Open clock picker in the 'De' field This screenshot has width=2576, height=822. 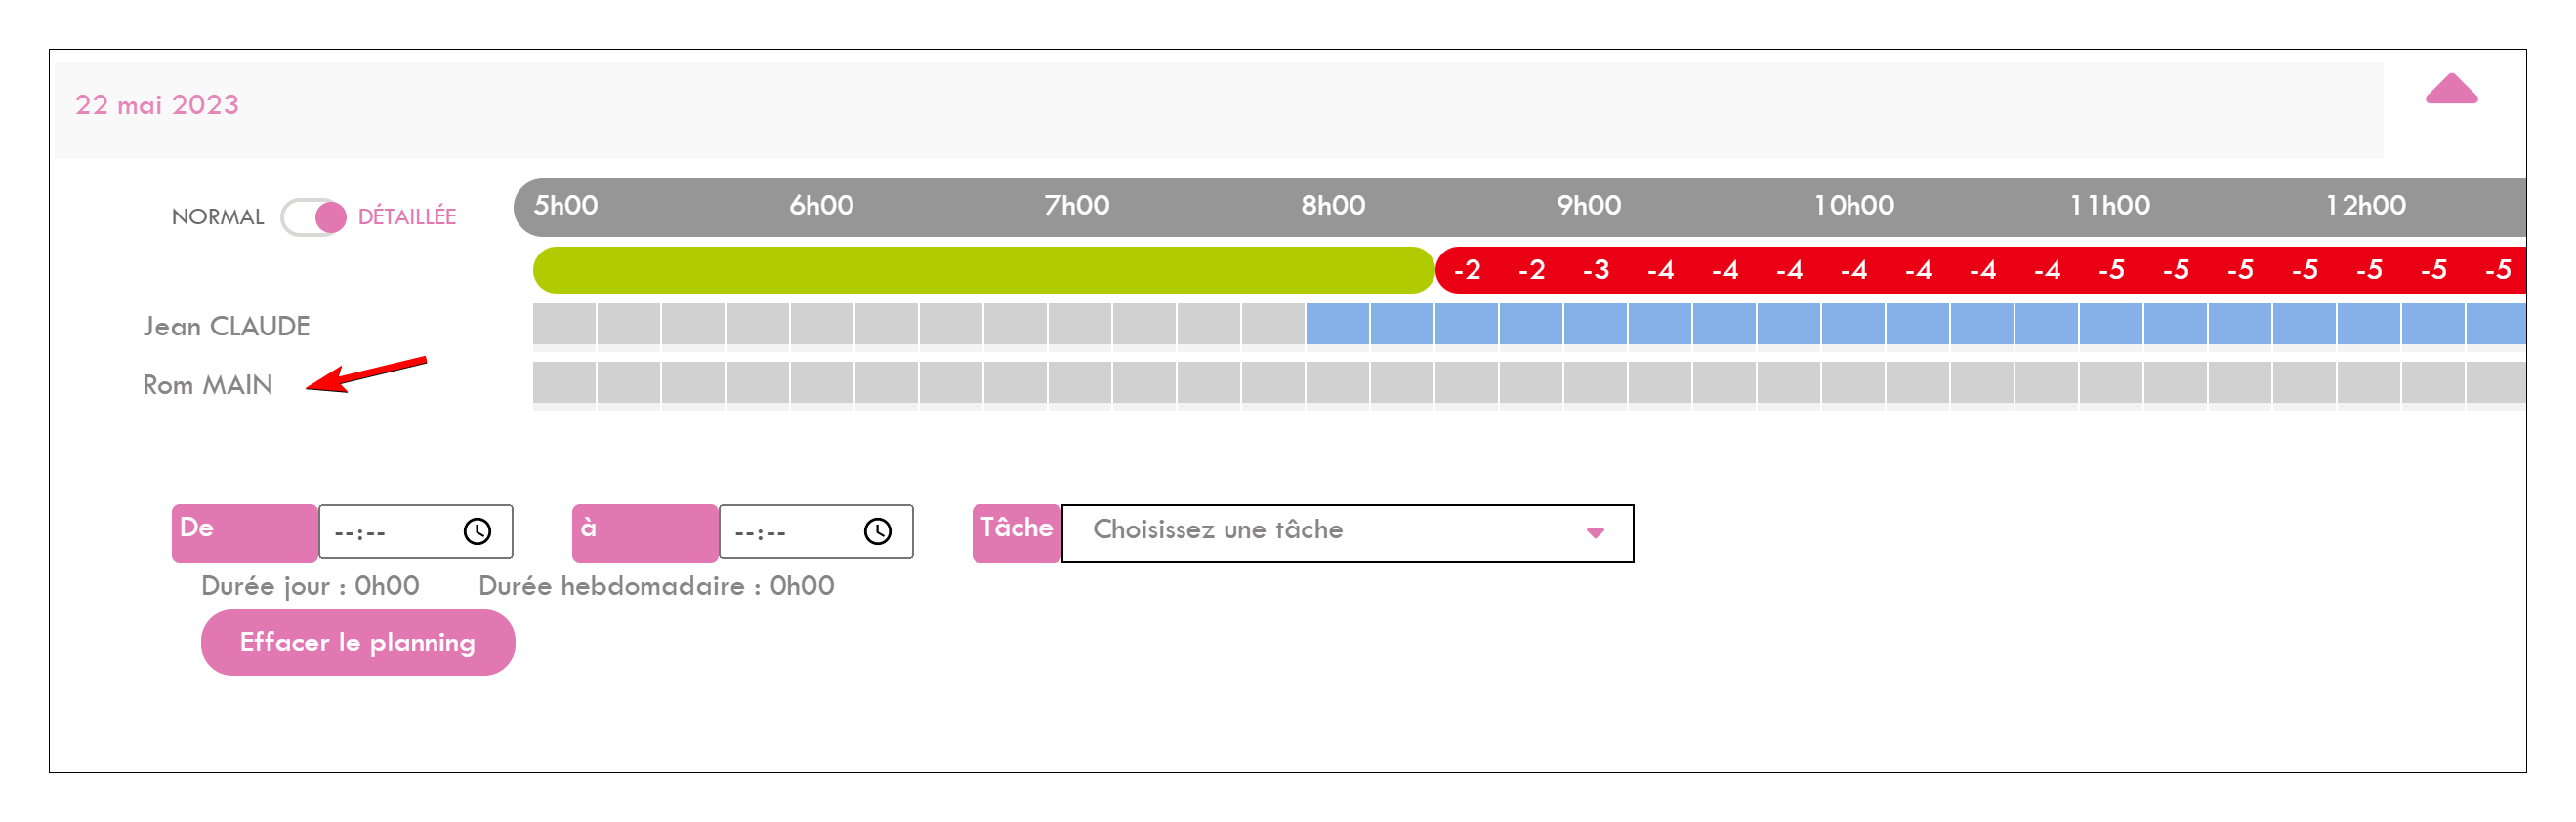point(477,531)
